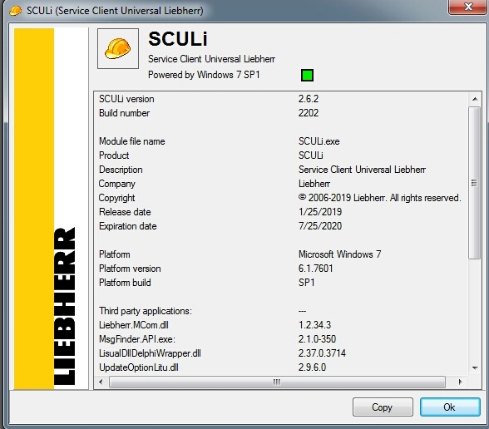Image resolution: width=489 pixels, height=429 pixels.
Task: Click the horizontal scrollbar thumb
Action: pyautogui.click(x=277, y=382)
